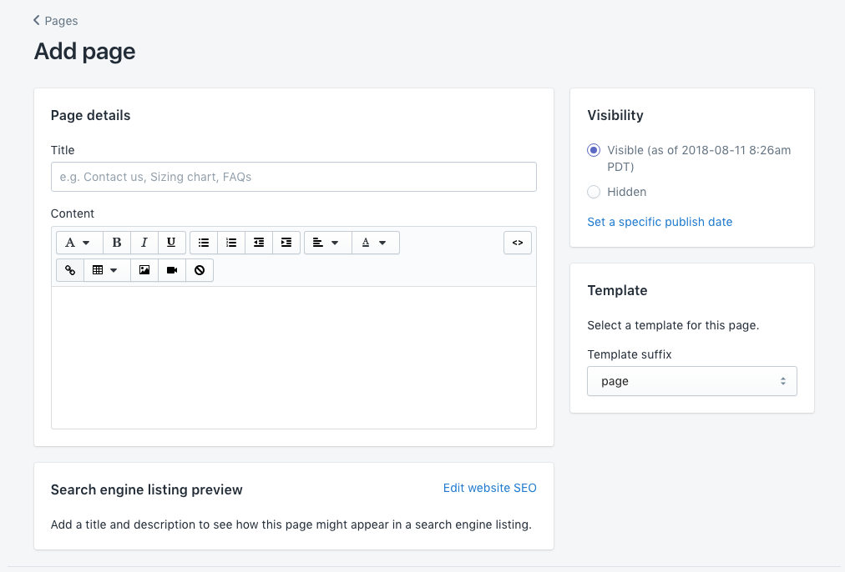Viewport: 845px width, 572px height.
Task: Insert a bulleted list
Action: coord(204,243)
